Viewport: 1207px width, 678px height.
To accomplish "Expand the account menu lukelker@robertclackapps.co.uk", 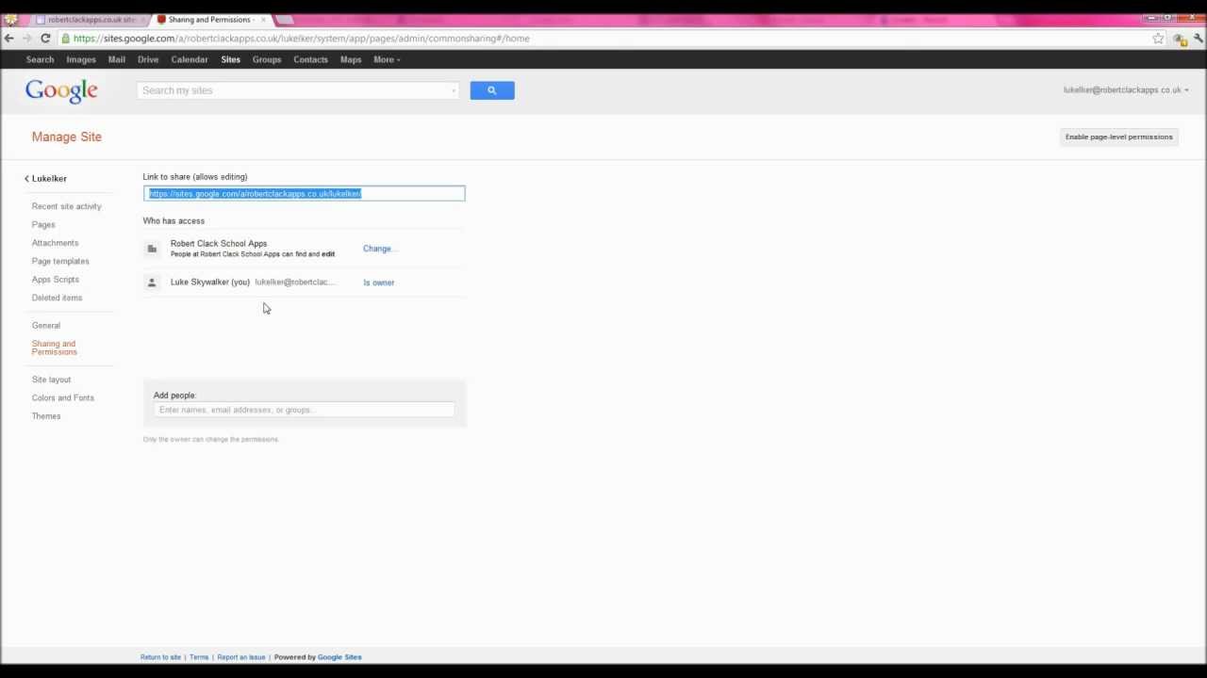I will (x=1125, y=90).
